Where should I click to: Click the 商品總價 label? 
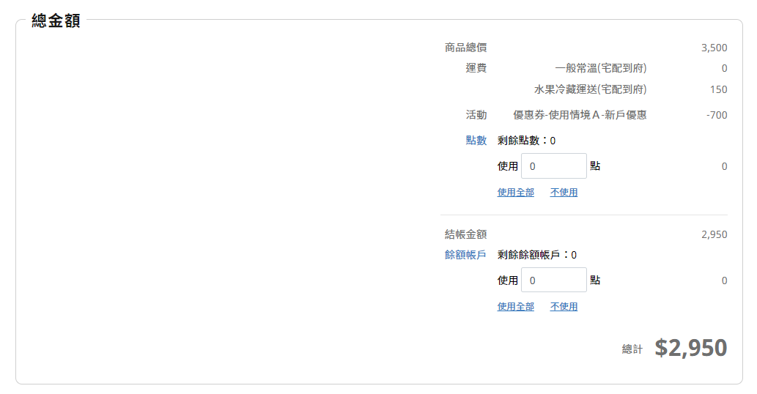[465, 48]
